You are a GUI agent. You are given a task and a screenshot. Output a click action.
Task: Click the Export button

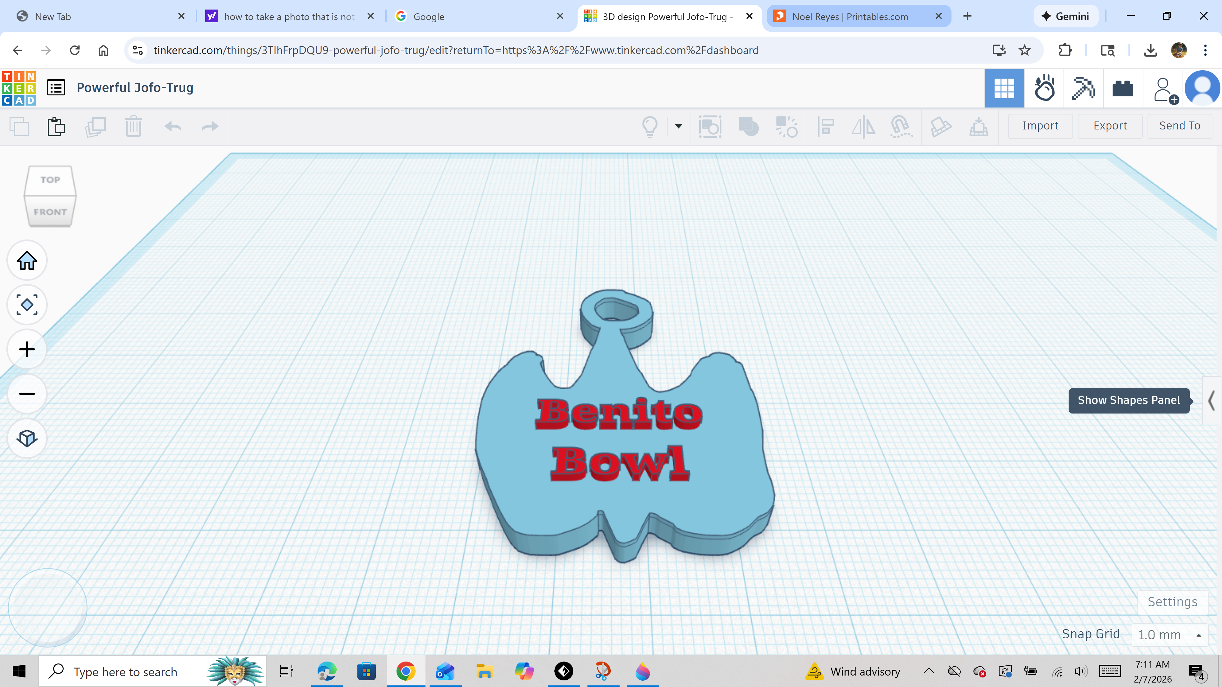(1110, 126)
